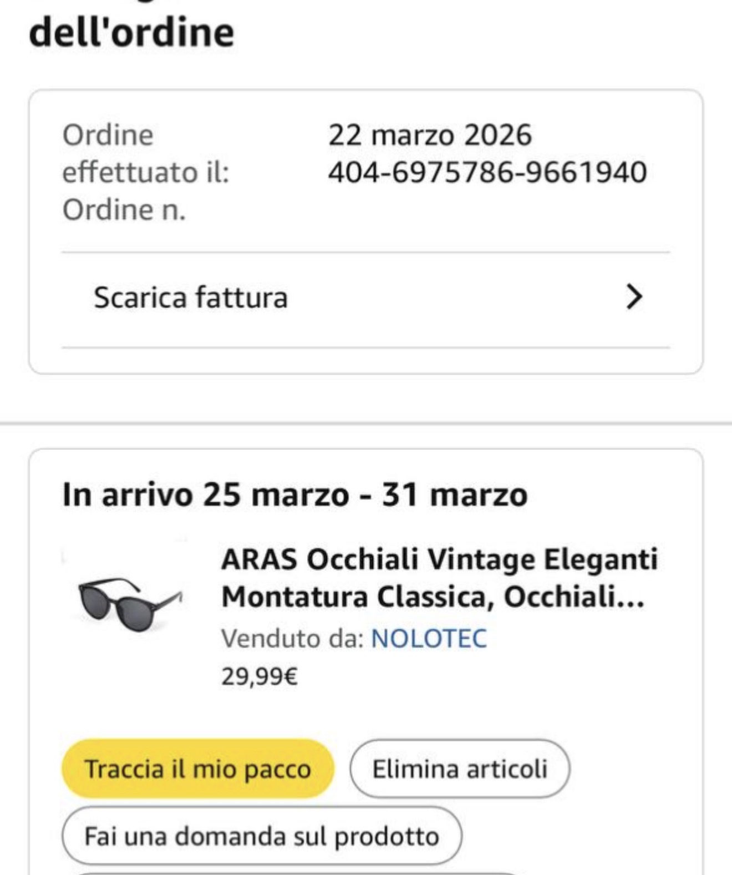
Task: Click the separator line above Scarica fattura
Action: coord(366,252)
